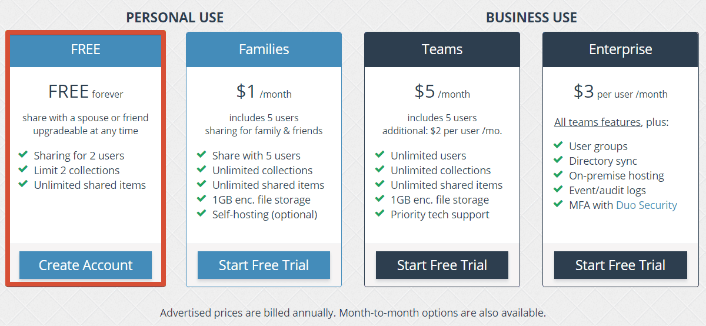706x326 pixels.
Task: Start Free Trial for Teams plan
Action: (x=442, y=265)
